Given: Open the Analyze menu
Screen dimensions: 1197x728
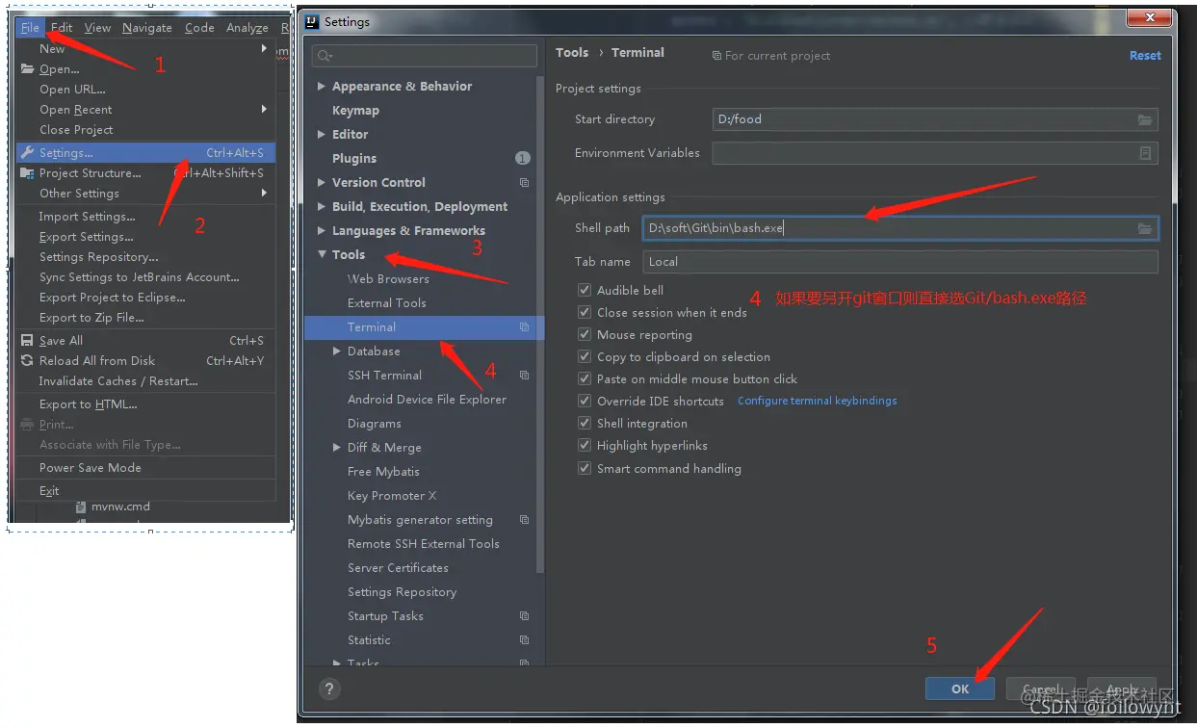Looking at the screenshot, I should [x=247, y=28].
